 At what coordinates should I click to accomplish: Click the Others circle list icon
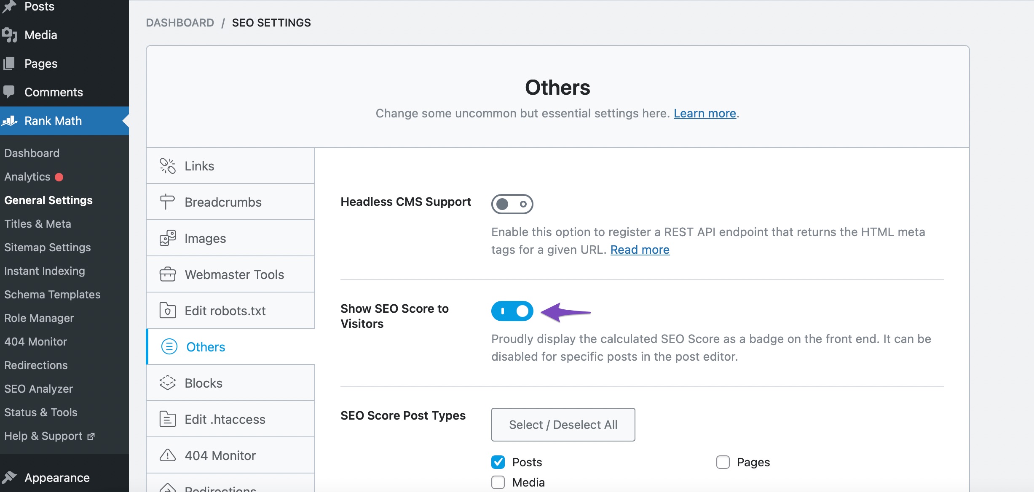tap(169, 347)
